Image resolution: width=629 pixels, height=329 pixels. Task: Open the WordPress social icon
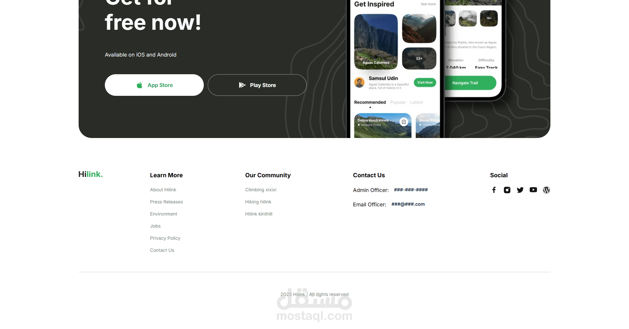546,190
